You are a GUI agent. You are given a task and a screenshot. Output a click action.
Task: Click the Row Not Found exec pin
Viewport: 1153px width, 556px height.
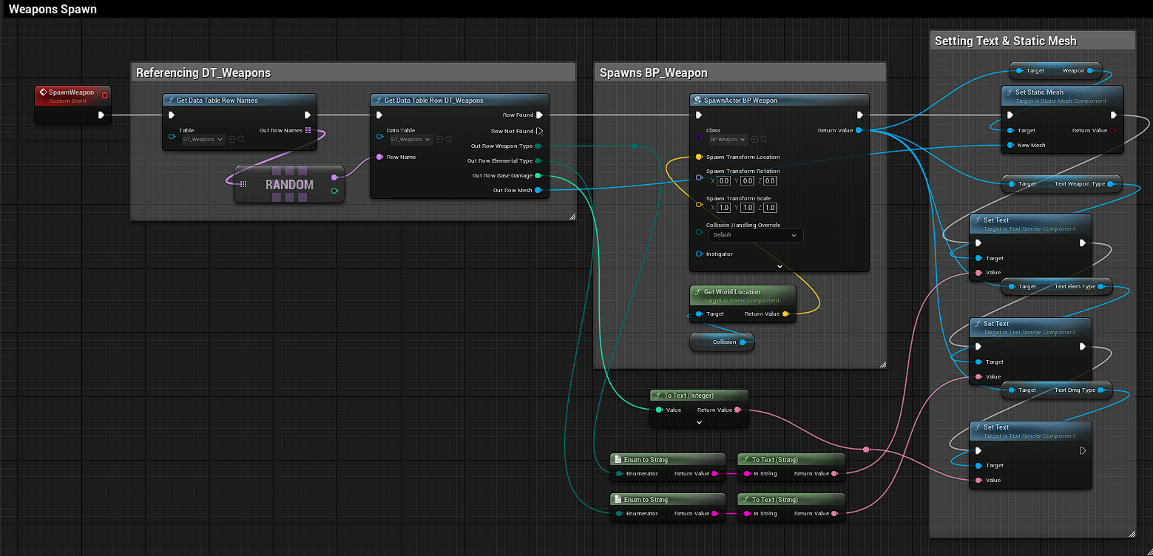tap(540, 131)
